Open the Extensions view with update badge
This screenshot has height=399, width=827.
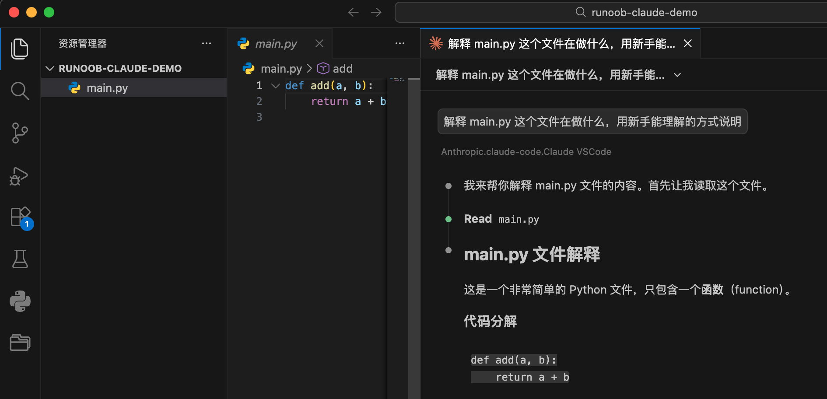[x=21, y=217]
